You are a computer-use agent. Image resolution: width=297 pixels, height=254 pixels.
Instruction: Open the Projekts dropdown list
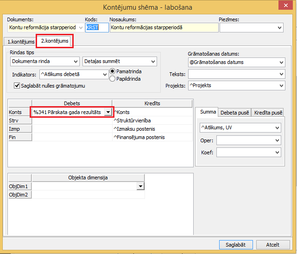pyautogui.click(x=282, y=85)
